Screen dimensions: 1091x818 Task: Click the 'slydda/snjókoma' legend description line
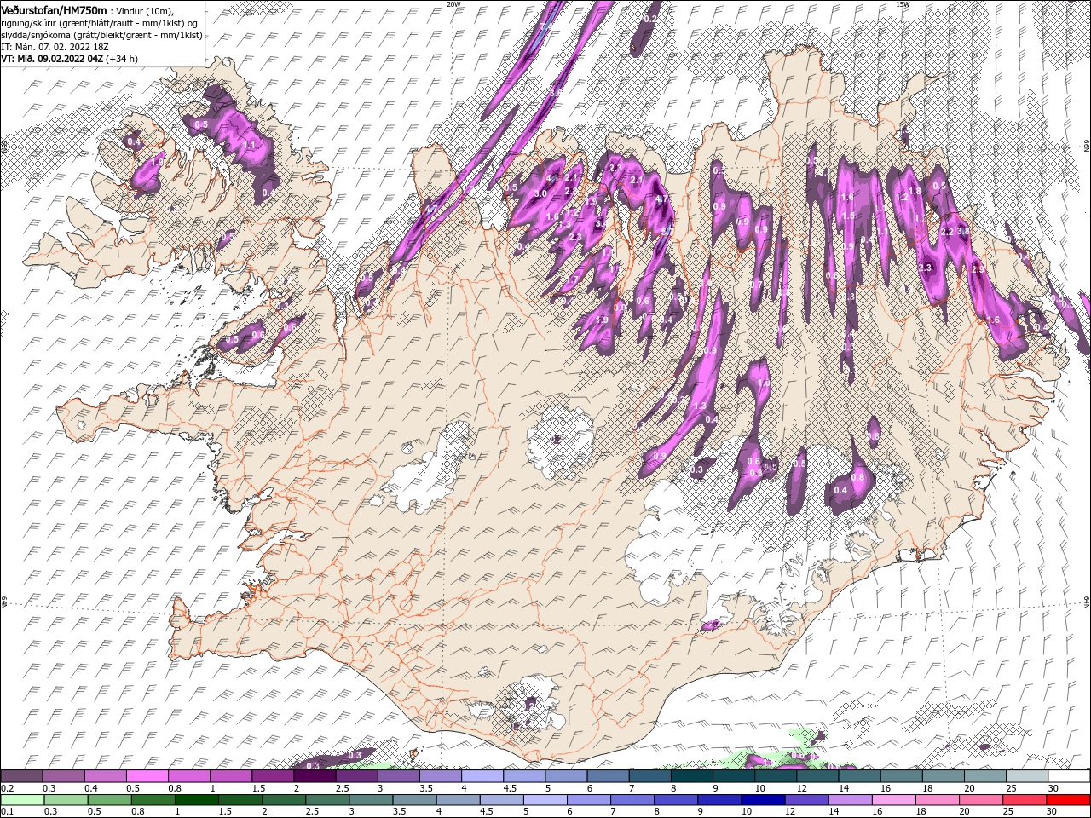coord(100,35)
